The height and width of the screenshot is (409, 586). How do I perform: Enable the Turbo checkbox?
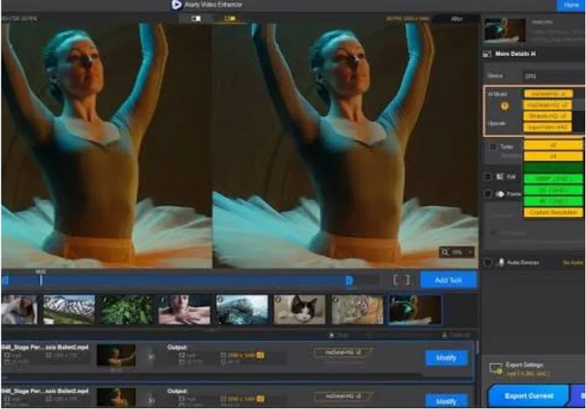point(493,147)
